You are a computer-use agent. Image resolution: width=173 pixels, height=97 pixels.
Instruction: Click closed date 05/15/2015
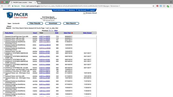point(88,78)
